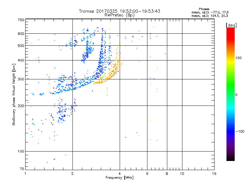Click the 'Phases' header label
The width and height of the screenshot is (252, 189).
204,9
